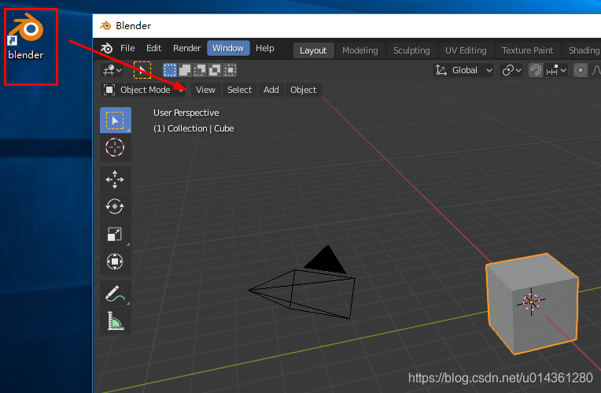Screen dimensions: 601x393
Task: Set selection mode to subtract
Action: (200, 70)
